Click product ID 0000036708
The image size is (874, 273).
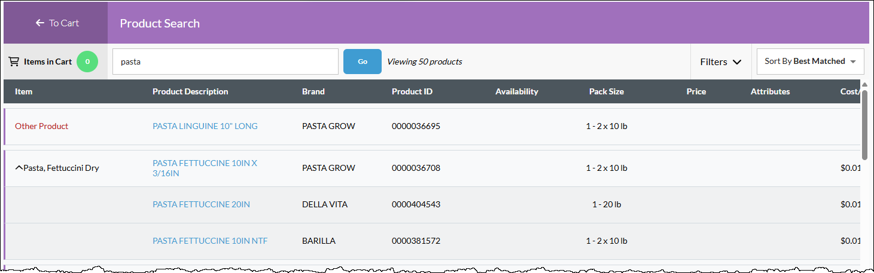pyautogui.click(x=416, y=168)
